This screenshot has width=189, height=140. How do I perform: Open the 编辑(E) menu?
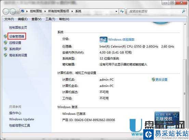[x=23, y=19]
